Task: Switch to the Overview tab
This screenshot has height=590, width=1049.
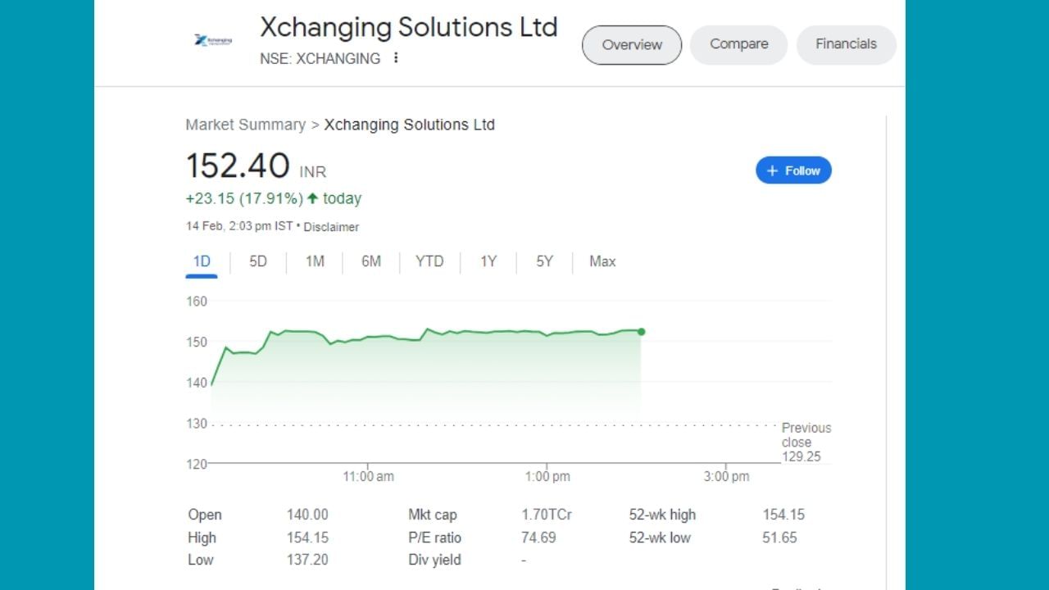Action: 632,44
